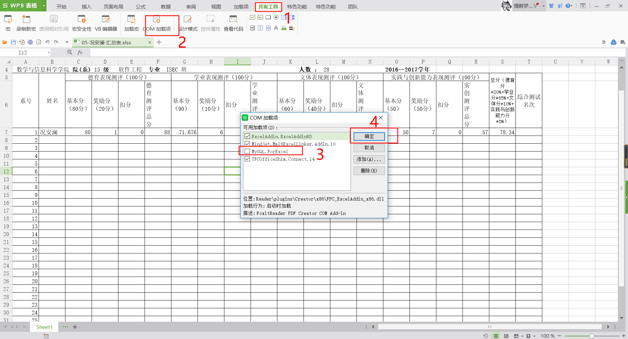
Task: Insert a checkbox form control
Action: (x=253, y=17)
